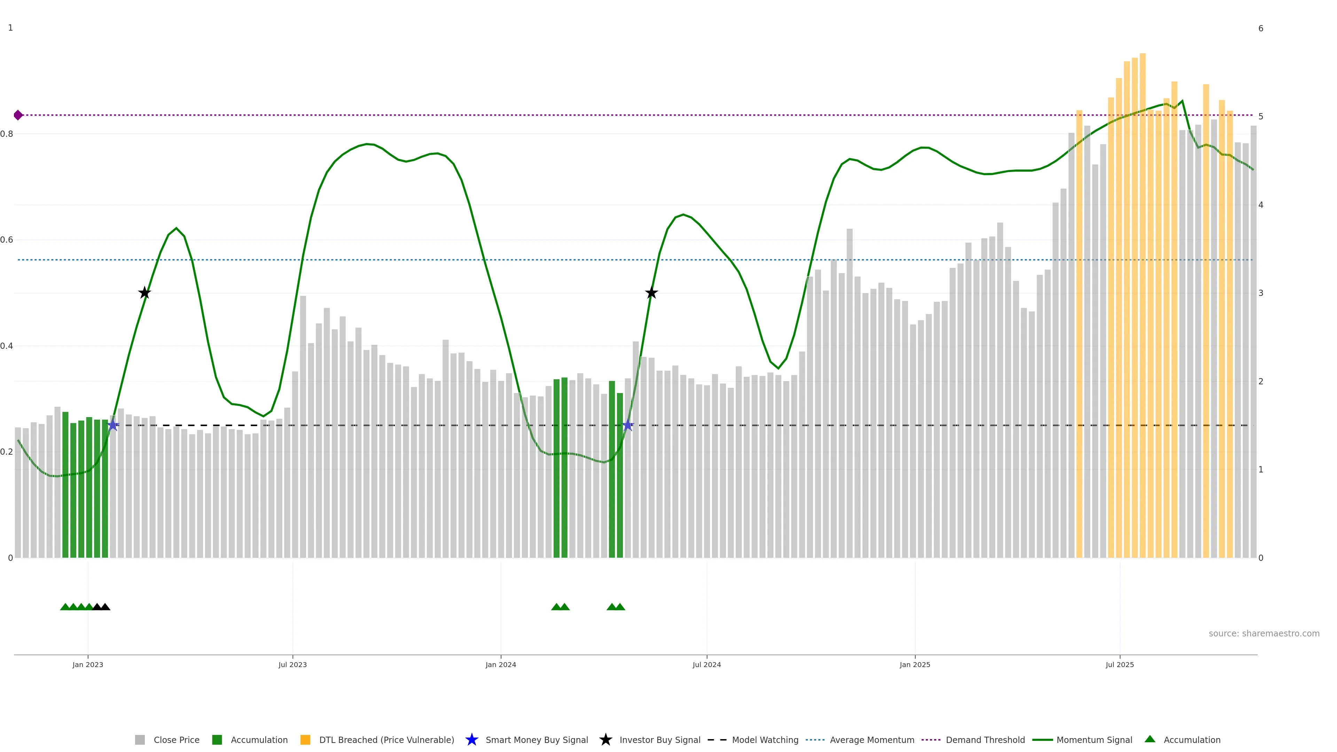Click the leftmost green accumulation triangle
Image resolution: width=1337 pixels, height=752 pixels.
click(x=65, y=607)
